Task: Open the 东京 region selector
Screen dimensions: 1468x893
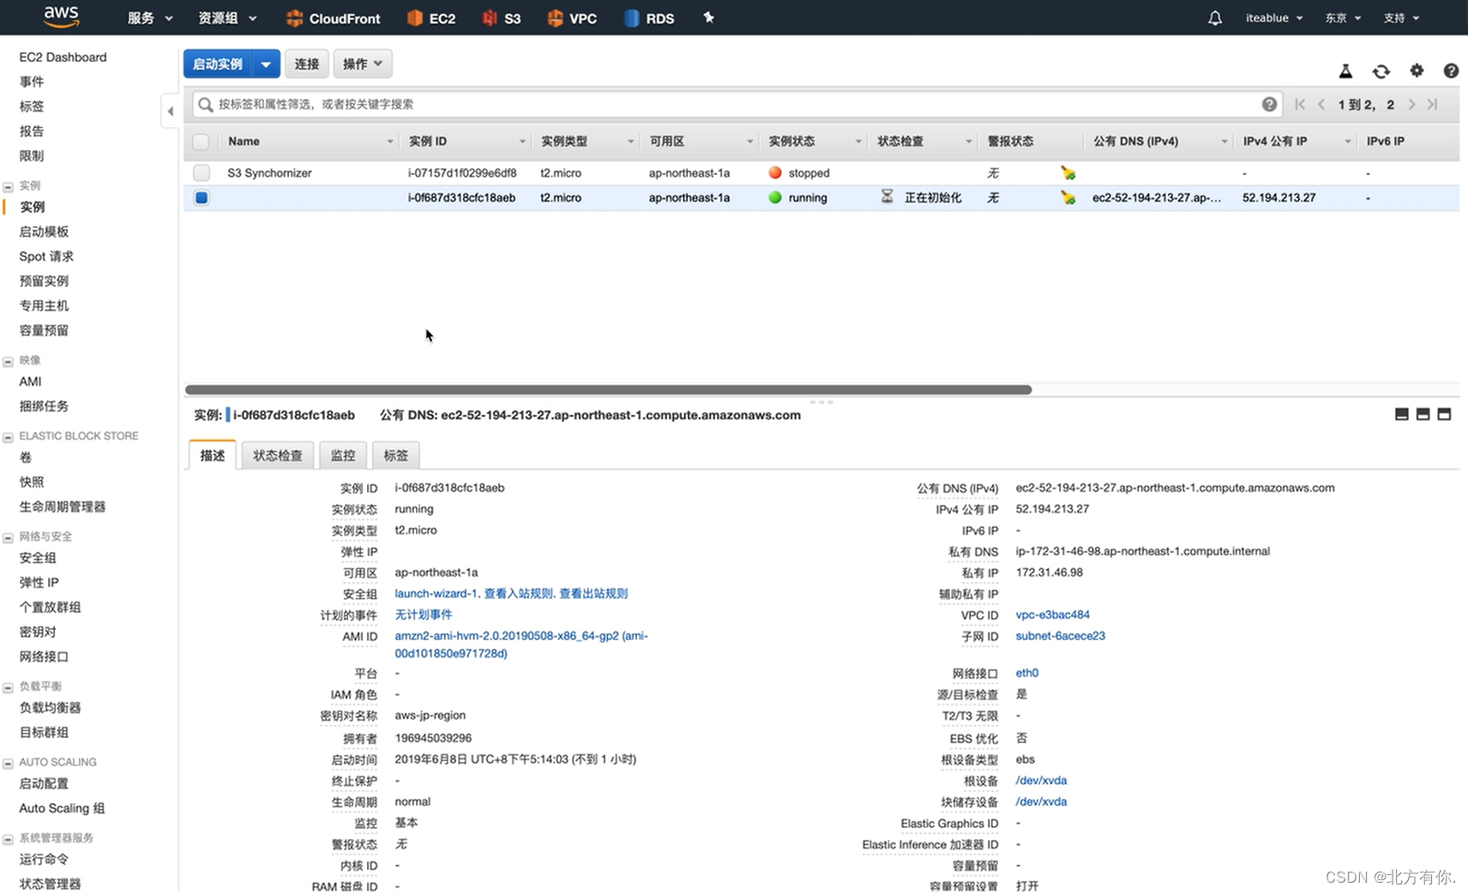Action: coord(1343,18)
